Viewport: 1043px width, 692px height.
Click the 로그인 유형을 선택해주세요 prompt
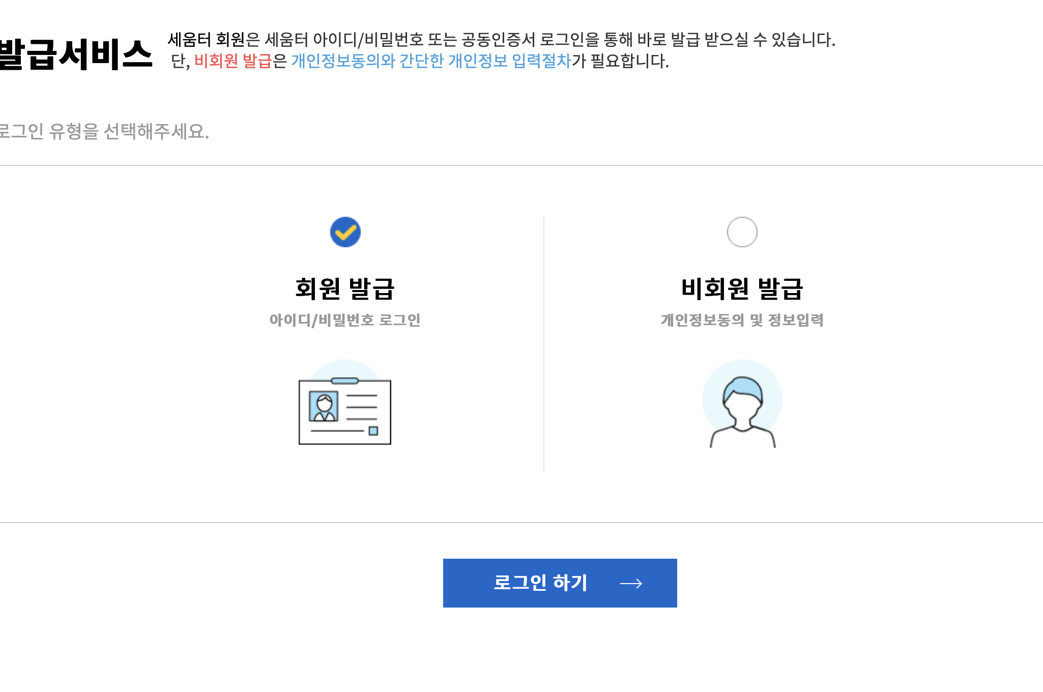pyautogui.click(x=104, y=132)
